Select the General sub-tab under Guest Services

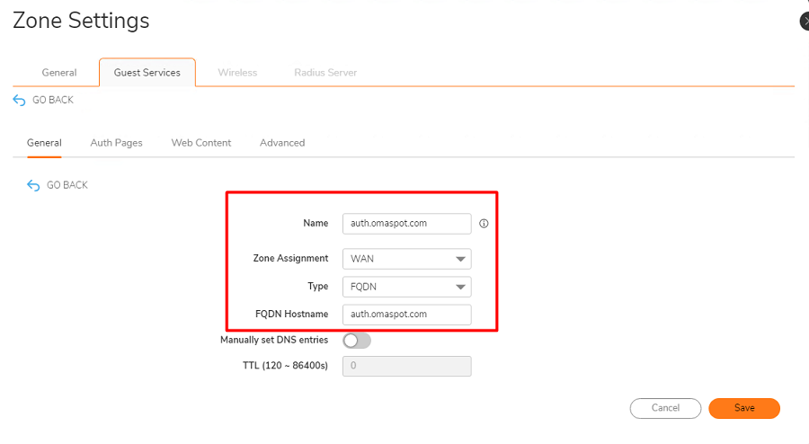(x=44, y=143)
